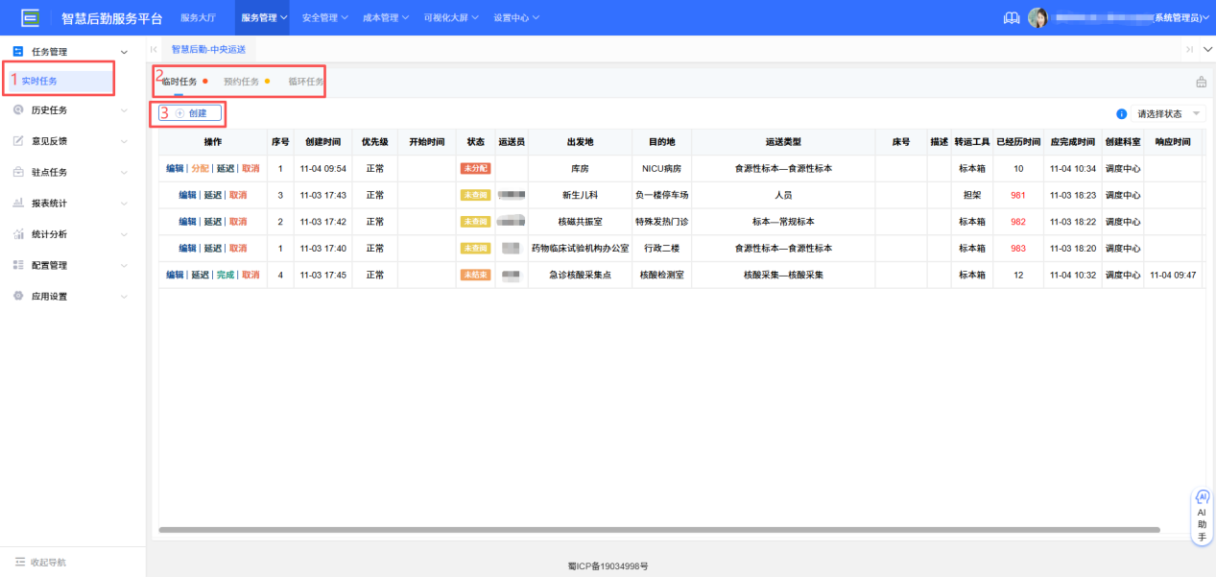Expand the 应用设置 sidebar group chevron
Screen dimensions: 1216x577
123,296
